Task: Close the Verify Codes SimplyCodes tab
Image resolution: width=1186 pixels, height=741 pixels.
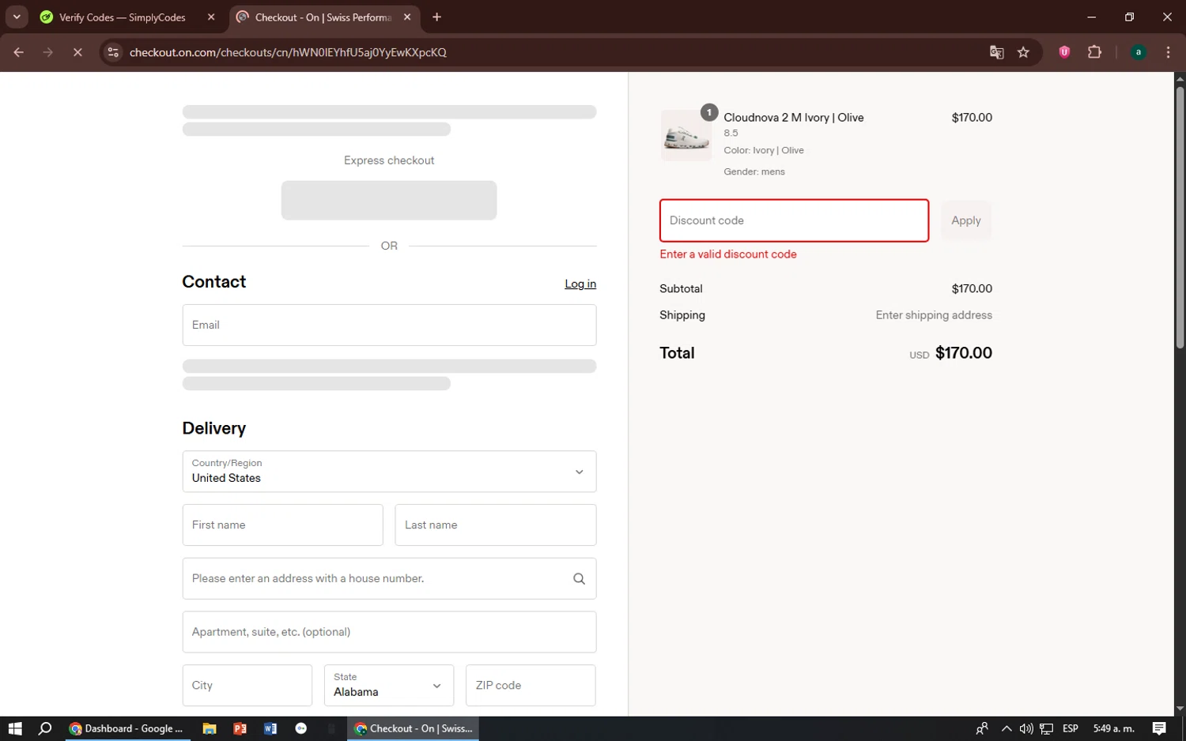Action: point(211,17)
